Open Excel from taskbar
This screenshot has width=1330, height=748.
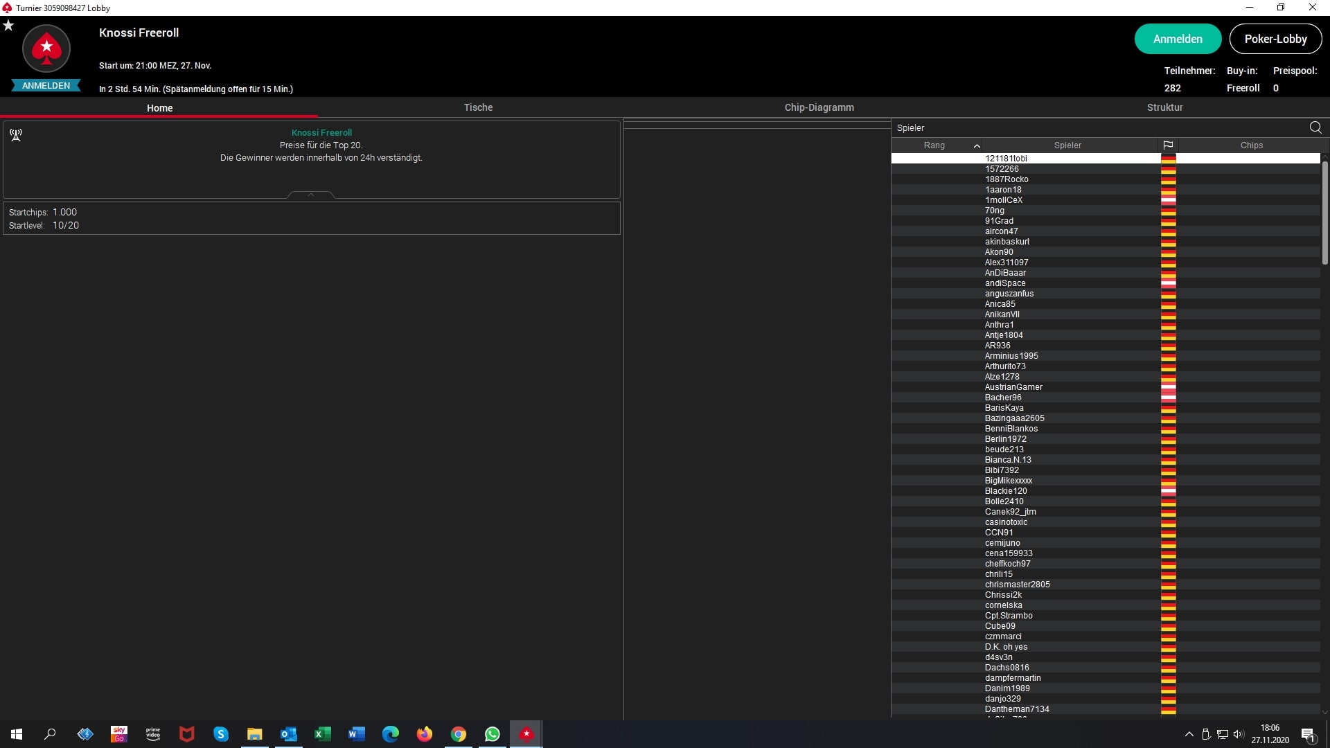(323, 734)
